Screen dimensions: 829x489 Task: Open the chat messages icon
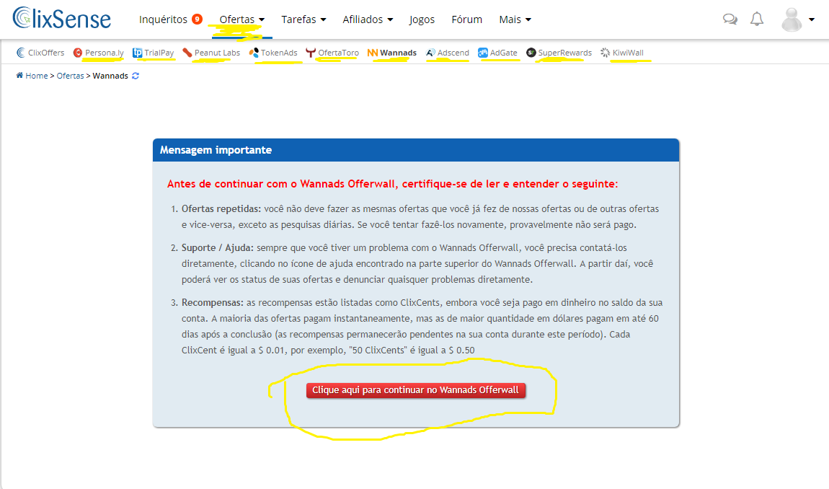[730, 19]
